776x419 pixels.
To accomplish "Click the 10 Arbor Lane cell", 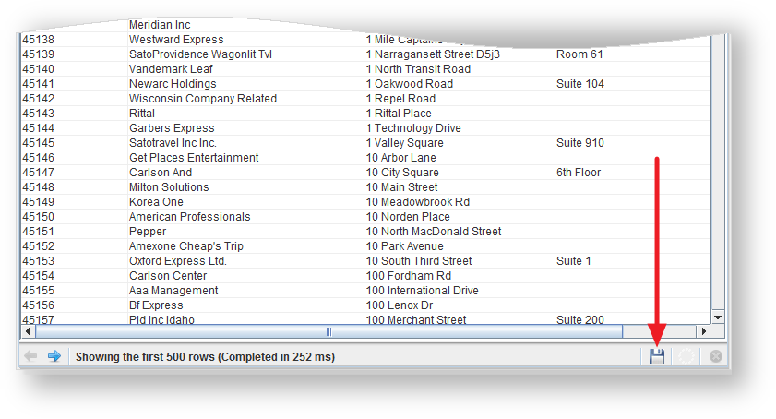I will click(460, 158).
